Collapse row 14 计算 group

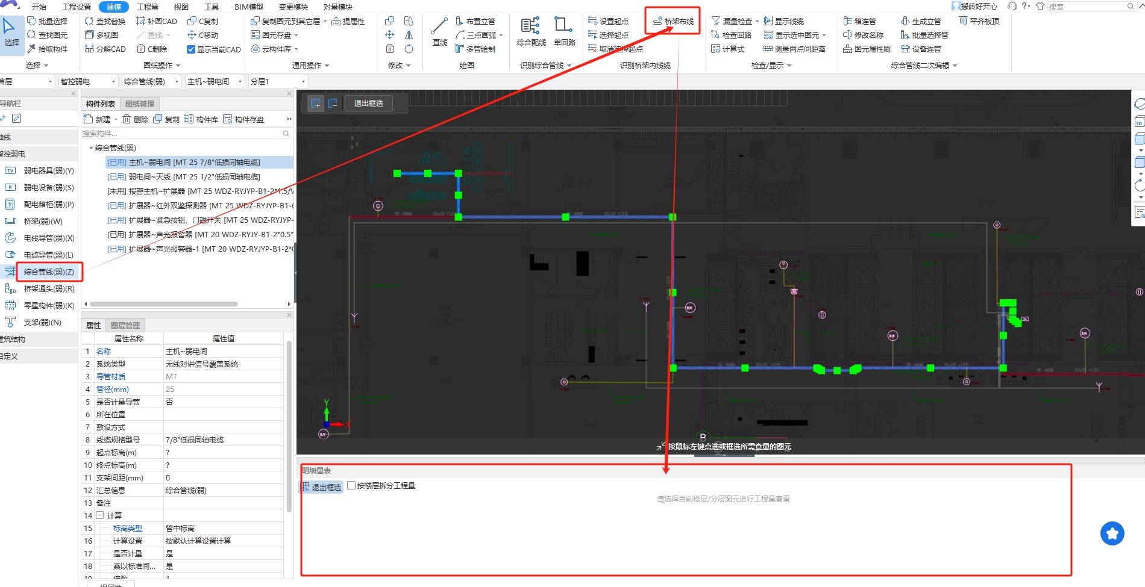[100, 515]
